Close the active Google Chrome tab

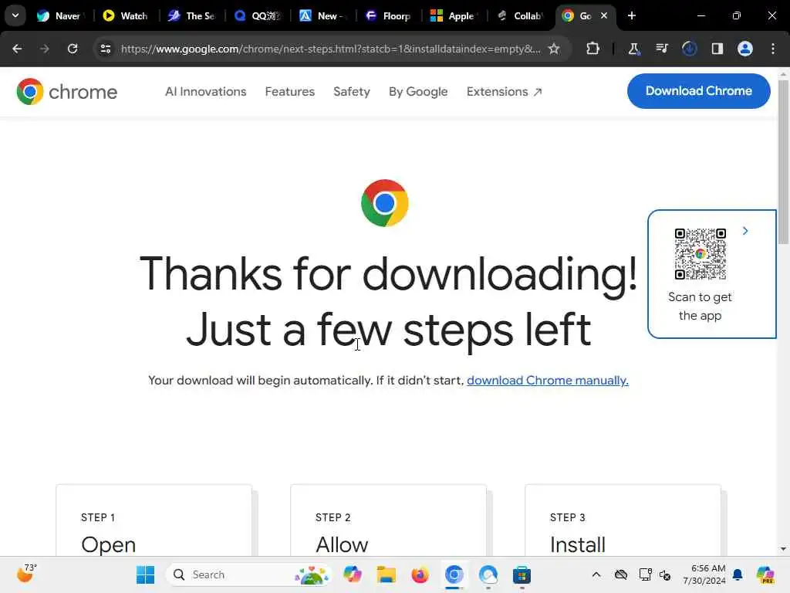point(604,15)
